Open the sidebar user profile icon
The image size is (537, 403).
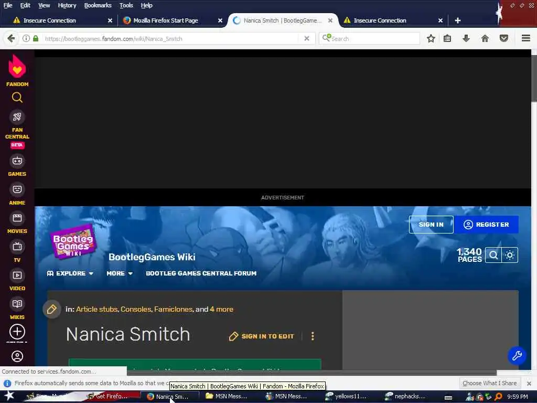17,356
